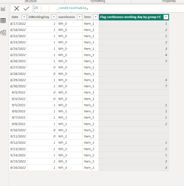Image resolution: width=184 pixels, height=186 pixels.
Task: Switch to Data table view icon
Action: pyautogui.click(x=3, y=21)
